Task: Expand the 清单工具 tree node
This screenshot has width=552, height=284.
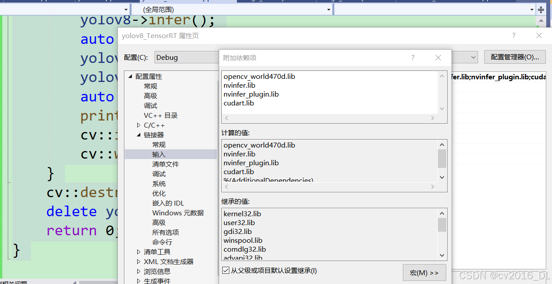Action: click(139, 251)
